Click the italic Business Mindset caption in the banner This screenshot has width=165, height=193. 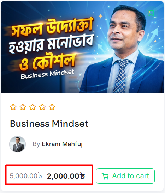click(47, 74)
